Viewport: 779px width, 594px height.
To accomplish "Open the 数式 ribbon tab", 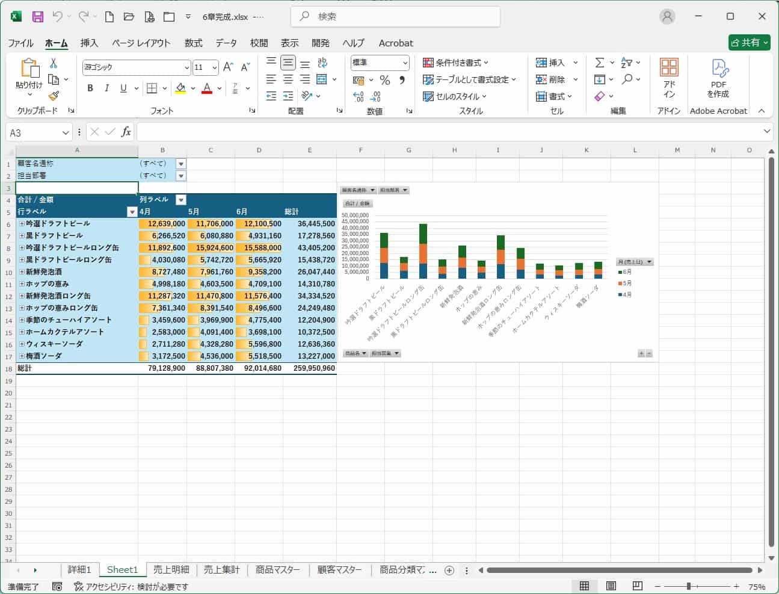I will (x=193, y=43).
